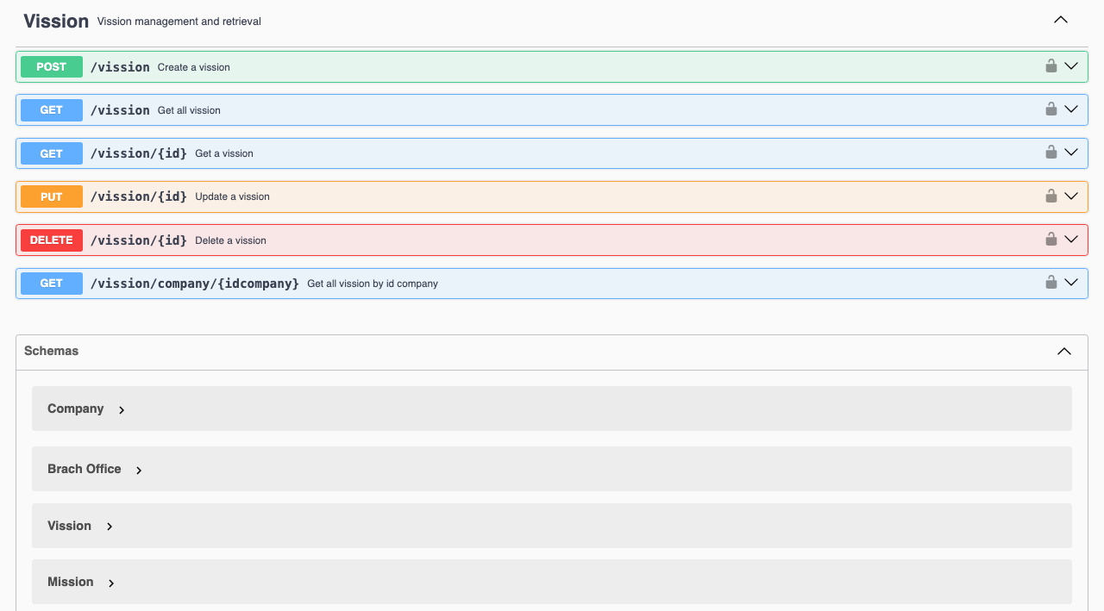Viewport: 1104px width, 611px height.
Task: Click the red DELETE method button
Action: 52,240
